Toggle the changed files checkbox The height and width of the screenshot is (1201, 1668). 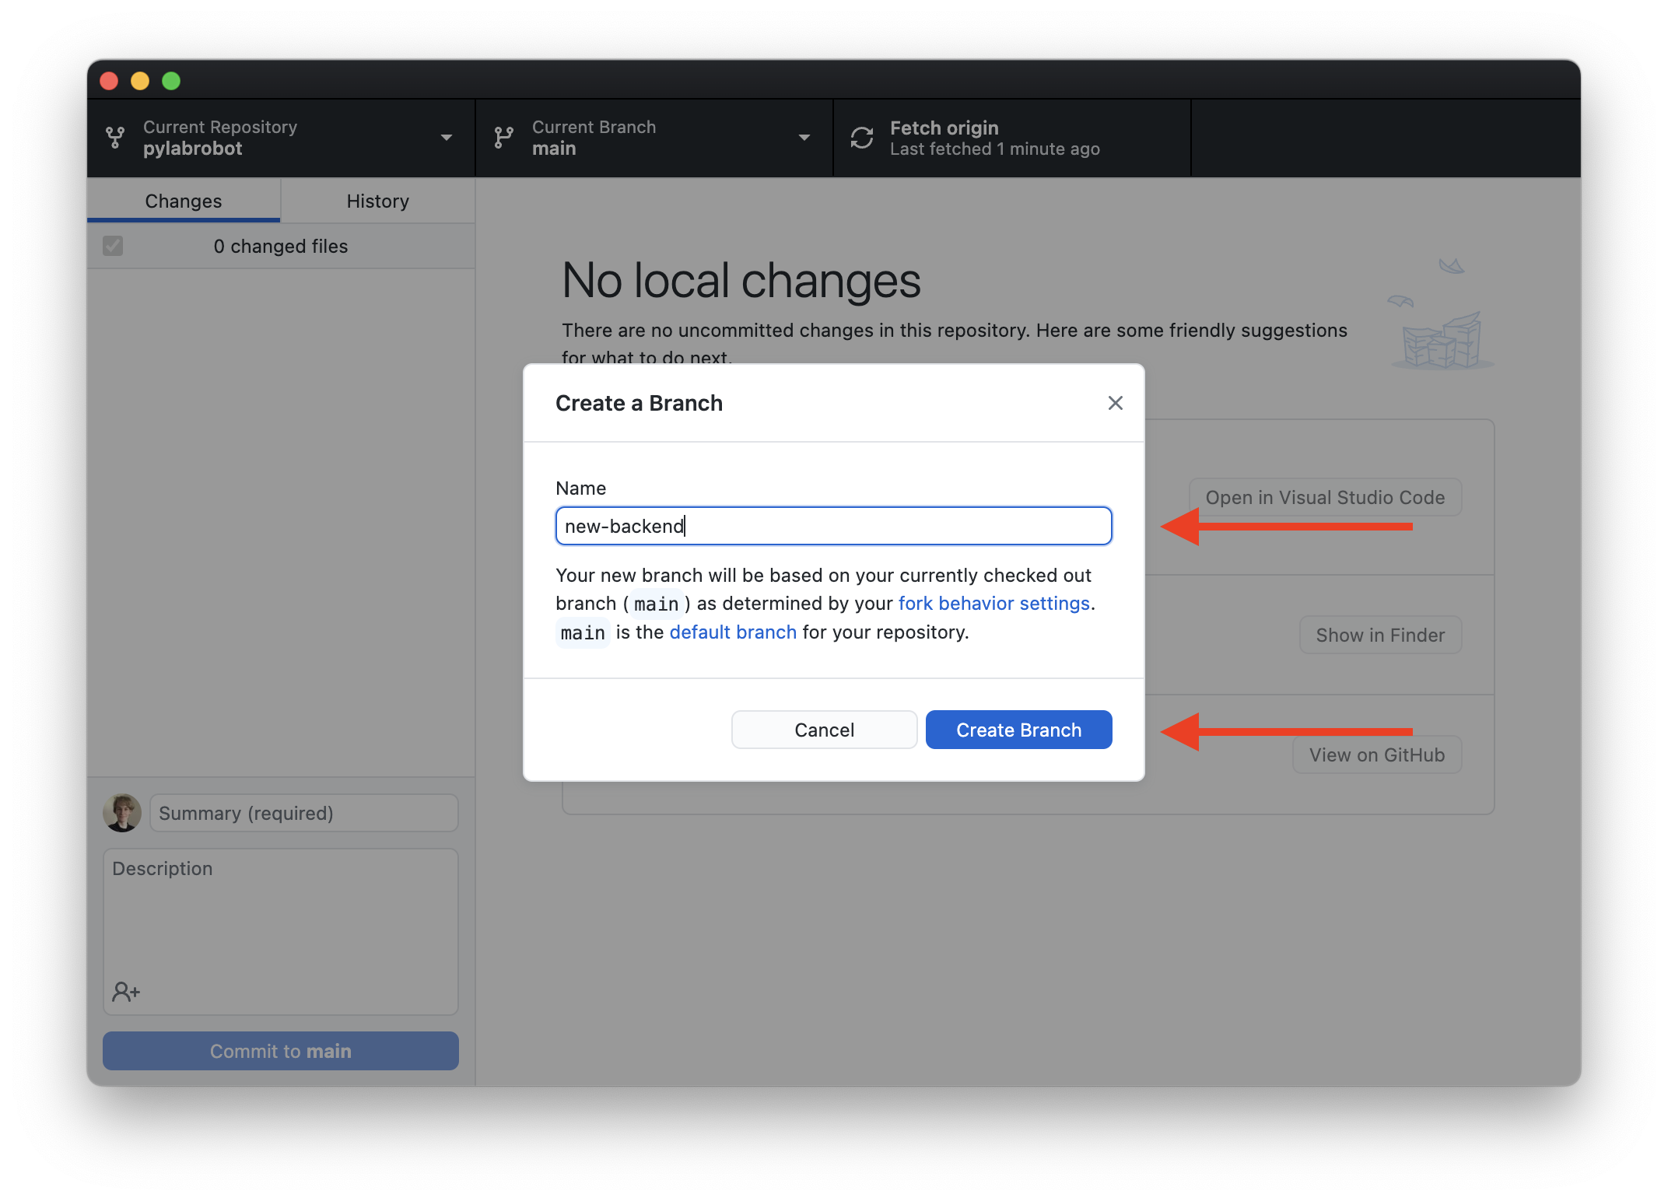point(113,246)
